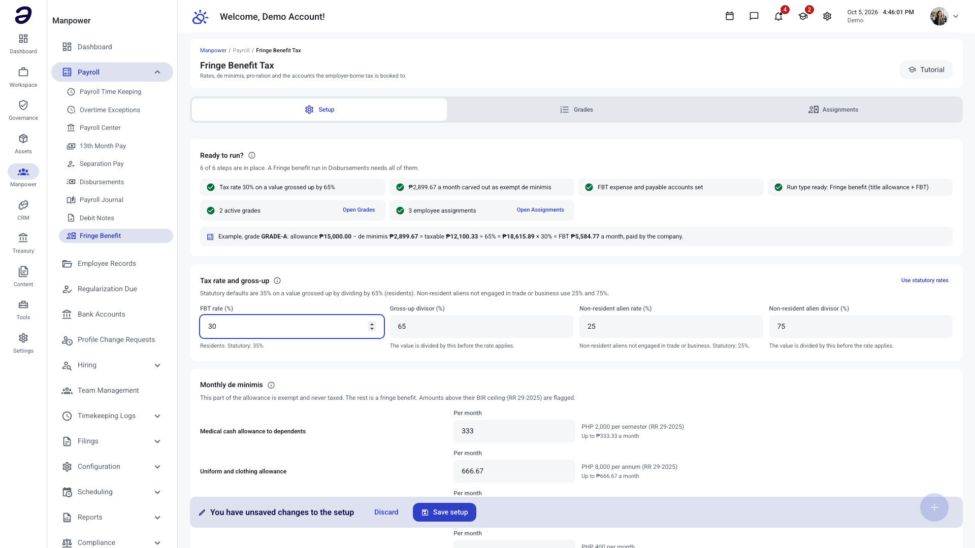Click info icon beside Monthly de minimis
The image size is (975, 548).
point(271,385)
